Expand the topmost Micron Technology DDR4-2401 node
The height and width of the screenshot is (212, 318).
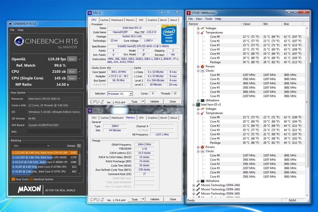click(x=194, y=185)
